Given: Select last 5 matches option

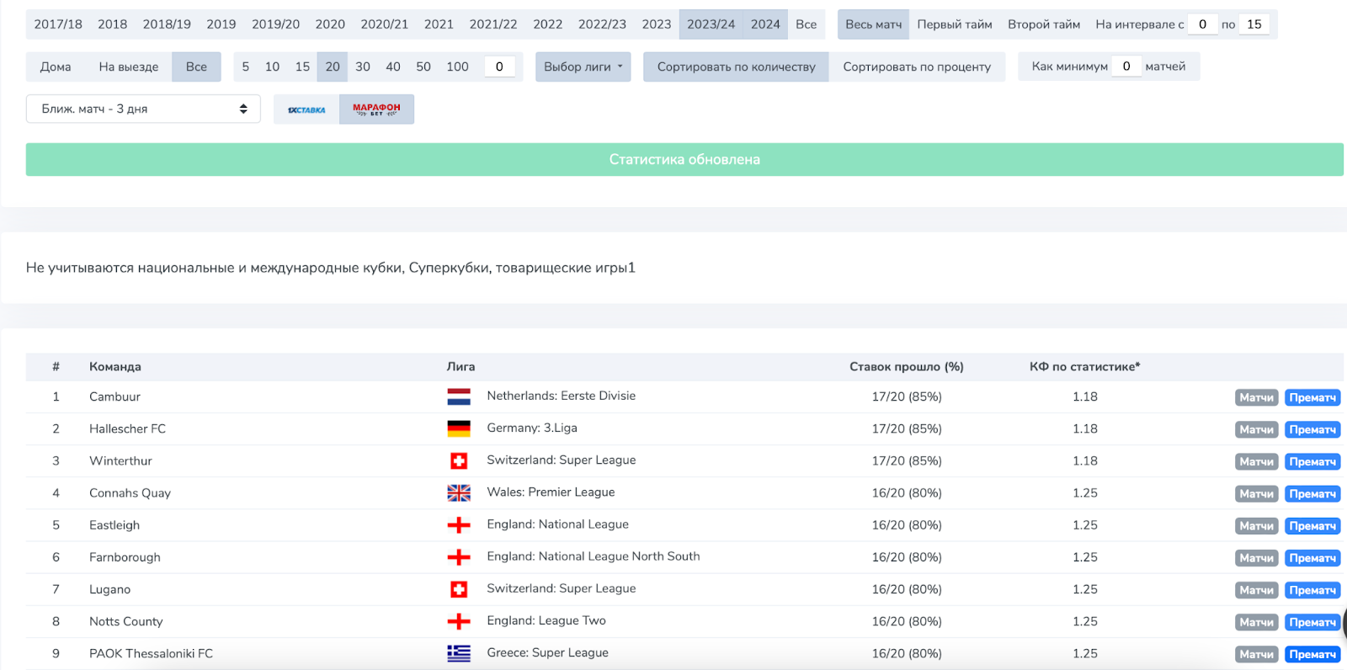Looking at the screenshot, I should [245, 66].
